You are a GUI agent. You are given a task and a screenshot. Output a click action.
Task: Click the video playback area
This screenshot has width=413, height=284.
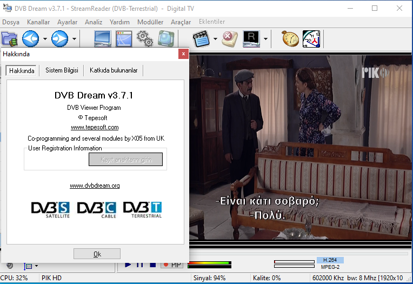click(300, 147)
